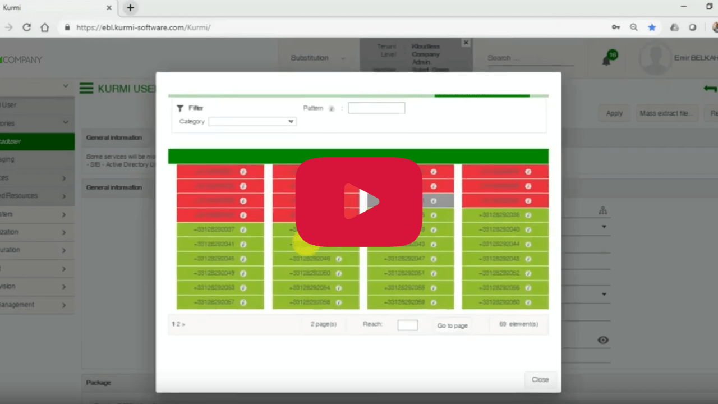Go to the browser home page

point(45,27)
